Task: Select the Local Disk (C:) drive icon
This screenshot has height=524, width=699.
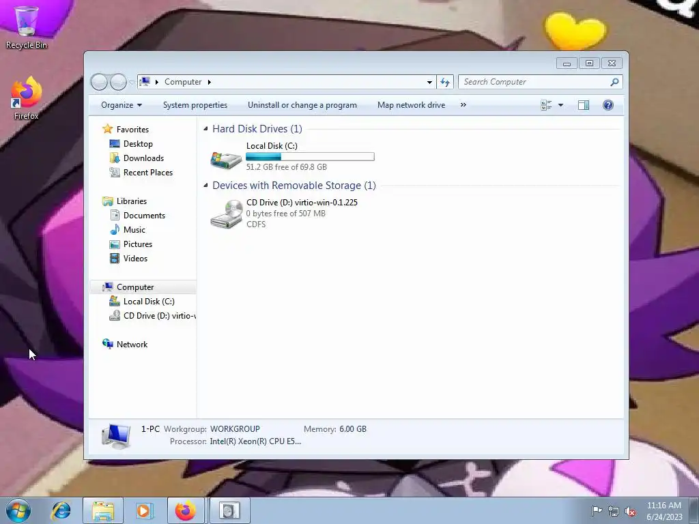Action: pos(226,159)
